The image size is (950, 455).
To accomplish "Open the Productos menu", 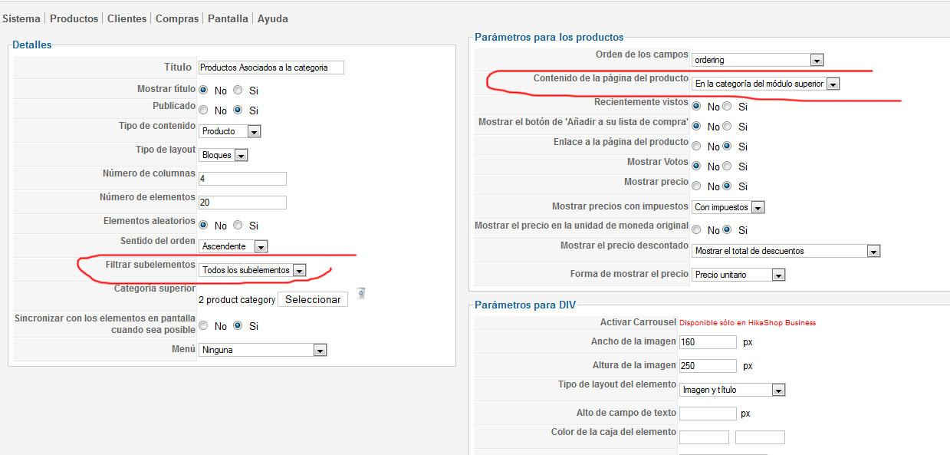I will pyautogui.click(x=74, y=18).
